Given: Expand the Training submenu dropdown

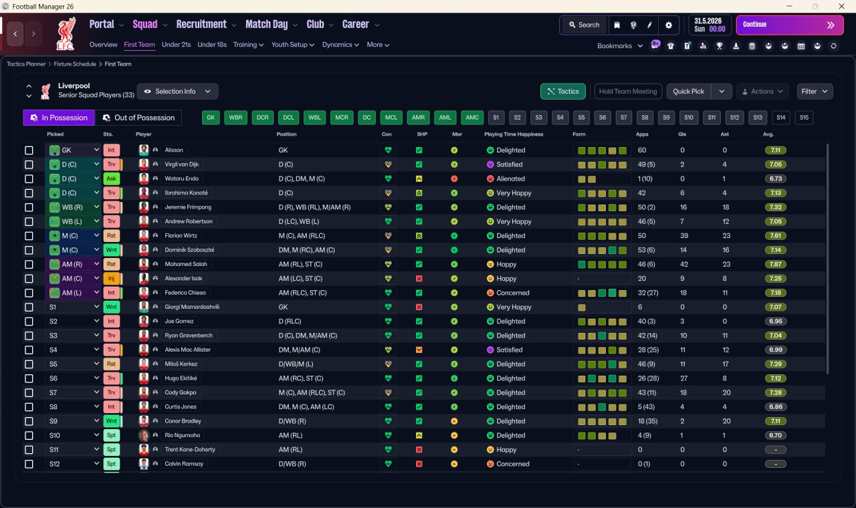Looking at the screenshot, I should point(248,45).
